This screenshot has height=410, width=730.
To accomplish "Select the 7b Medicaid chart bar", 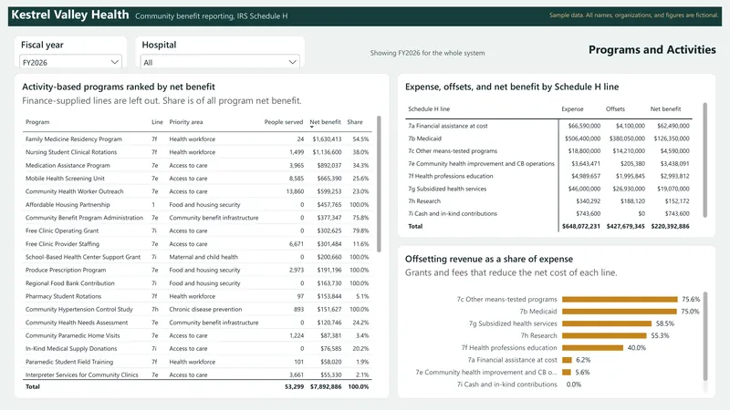I will [x=620, y=312].
